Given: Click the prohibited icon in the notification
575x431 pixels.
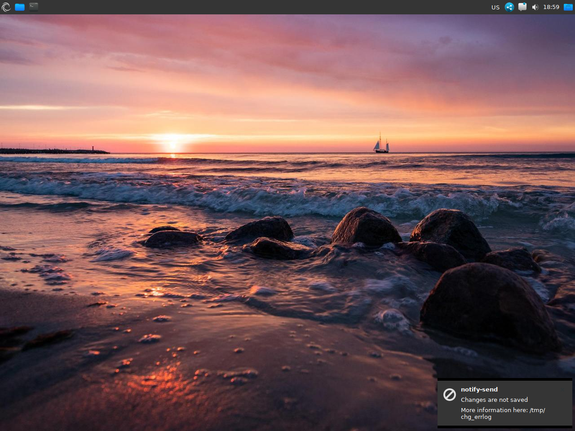Looking at the screenshot, I should [x=450, y=395].
